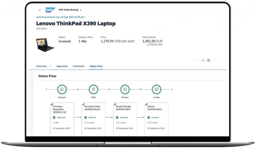Open Purchase Order 4500002361/10 card

(93, 119)
